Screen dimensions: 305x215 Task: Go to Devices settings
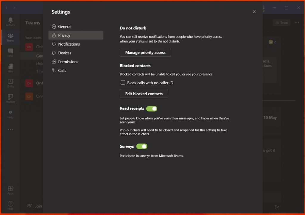pyautogui.click(x=76, y=53)
